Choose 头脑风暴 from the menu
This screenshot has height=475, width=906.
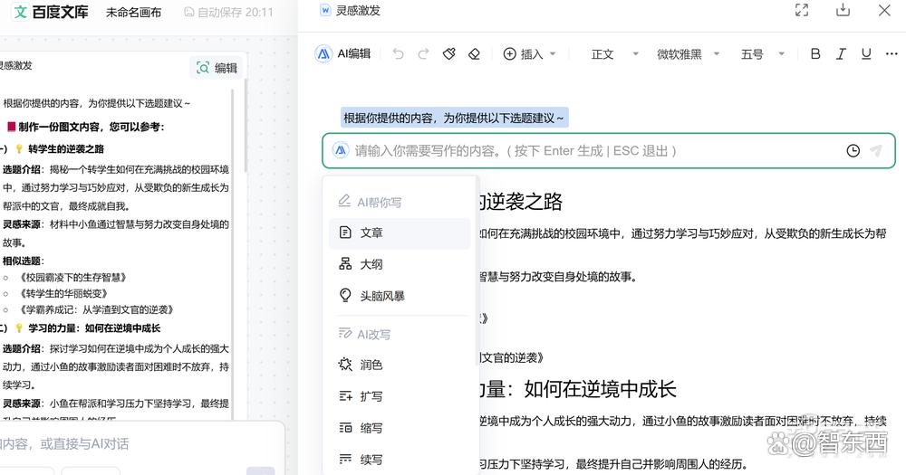400,296
